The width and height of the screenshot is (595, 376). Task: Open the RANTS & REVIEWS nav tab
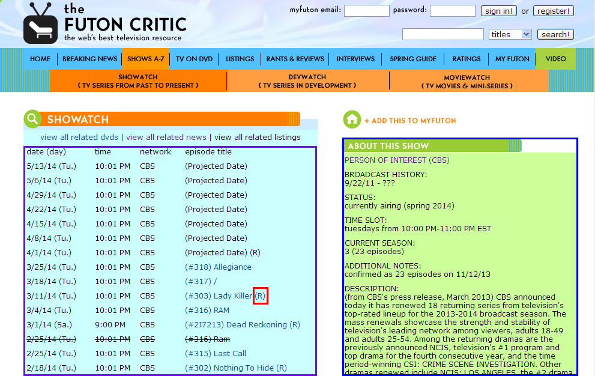295,59
